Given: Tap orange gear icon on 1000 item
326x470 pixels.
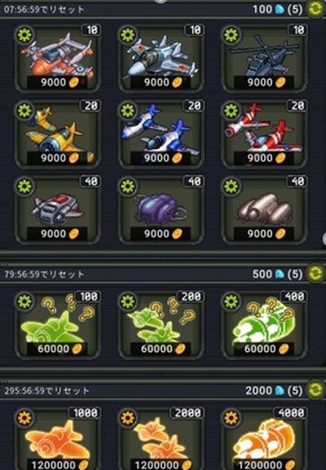Looking at the screenshot, I should click(24, 418).
